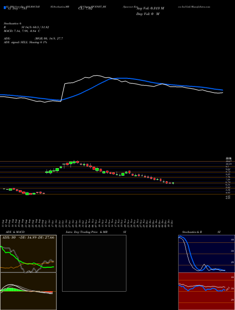Click the rotated '60.5' RSI value label

(x=227, y=289)
